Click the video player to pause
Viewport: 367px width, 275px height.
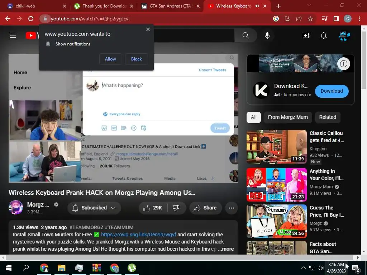(123, 119)
